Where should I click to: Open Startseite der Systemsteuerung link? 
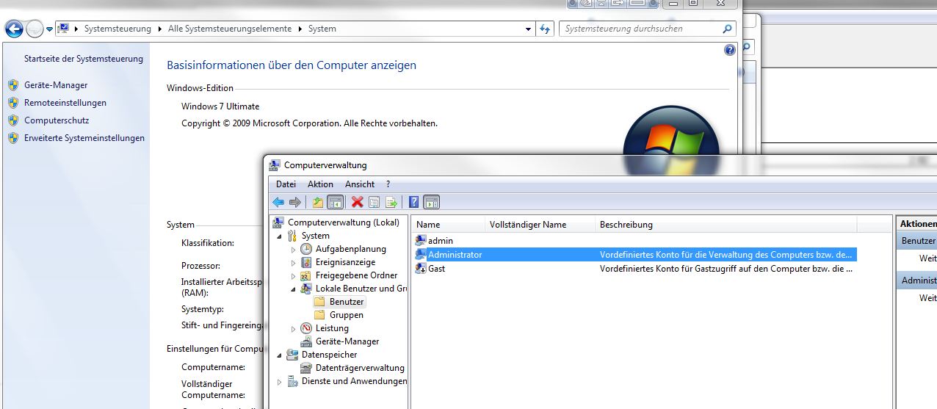(x=84, y=59)
